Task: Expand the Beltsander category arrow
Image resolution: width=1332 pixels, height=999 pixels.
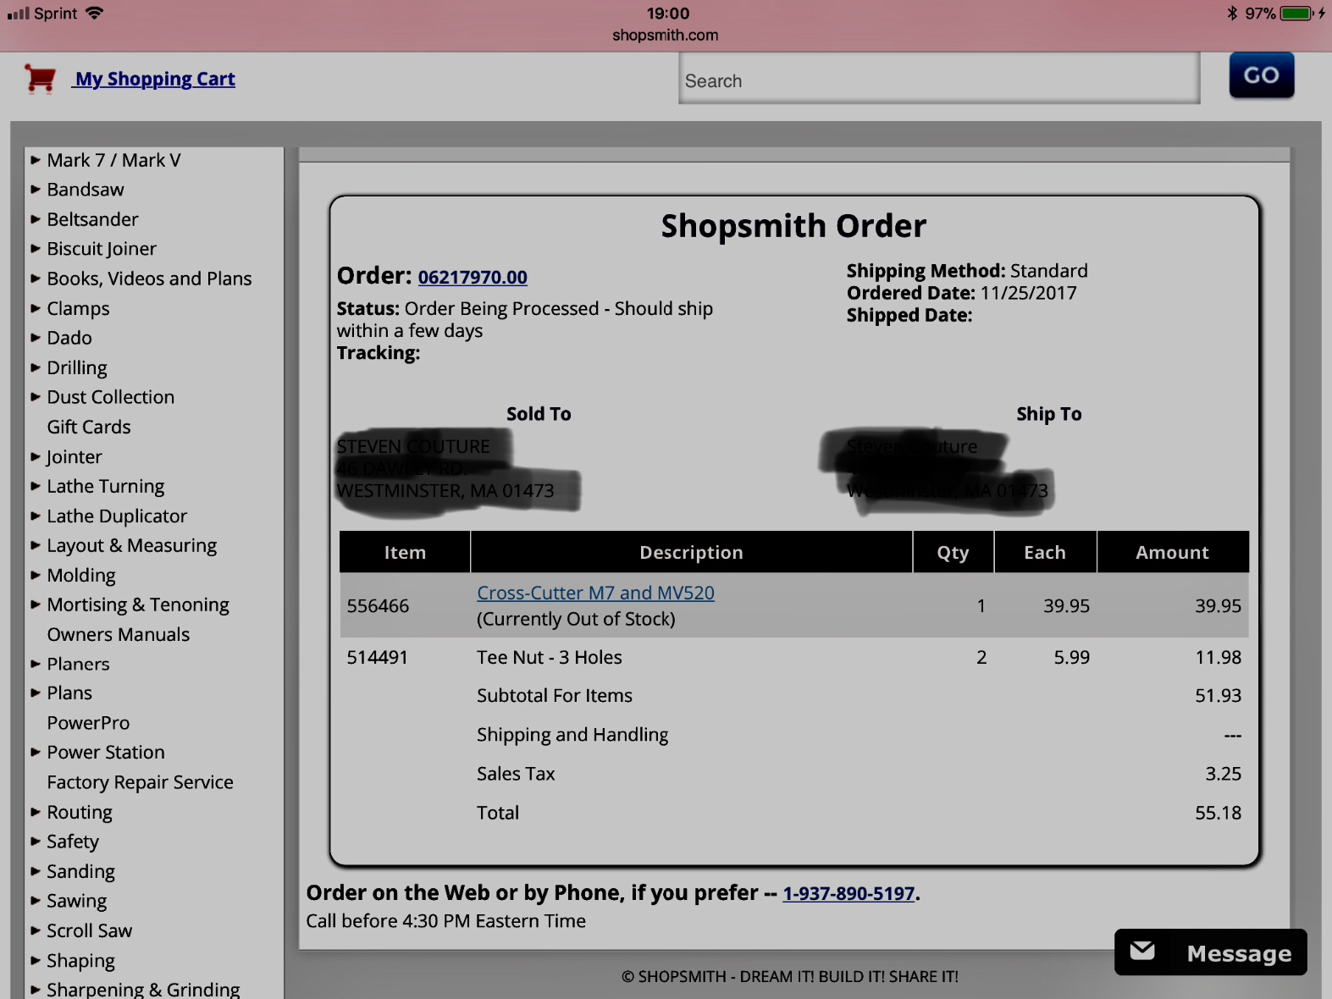Action: (36, 219)
